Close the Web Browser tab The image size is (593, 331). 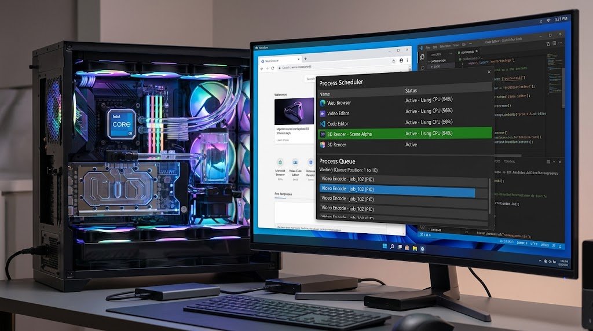click(299, 59)
